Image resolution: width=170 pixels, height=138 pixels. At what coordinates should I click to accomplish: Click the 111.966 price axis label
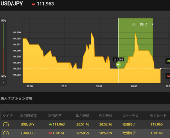(17, 51)
